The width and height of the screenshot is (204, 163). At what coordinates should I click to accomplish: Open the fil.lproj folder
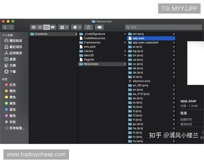coord(151,115)
